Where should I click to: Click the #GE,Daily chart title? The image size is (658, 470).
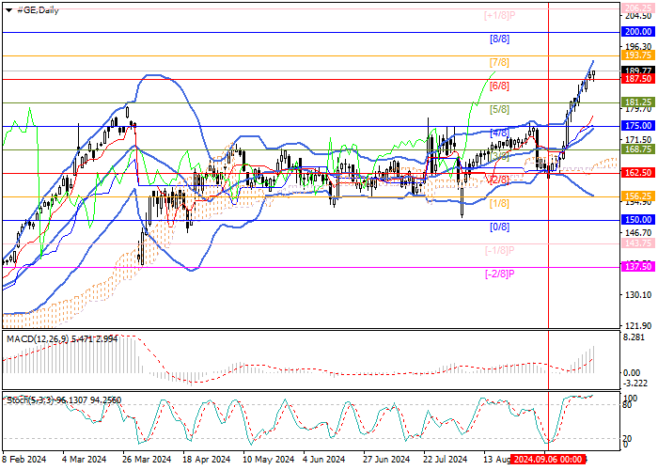tap(38, 10)
